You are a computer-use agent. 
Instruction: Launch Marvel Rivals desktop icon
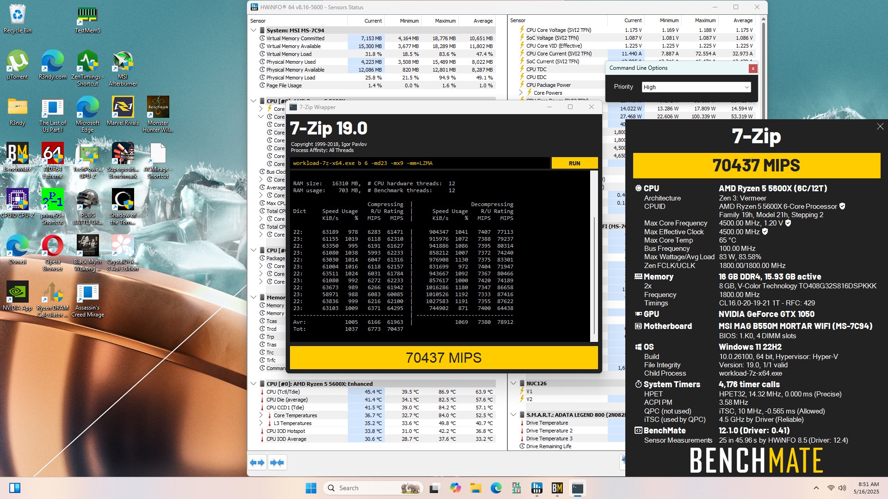point(123,111)
